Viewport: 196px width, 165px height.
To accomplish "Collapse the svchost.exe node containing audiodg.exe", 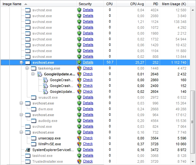I will [21, 115].
